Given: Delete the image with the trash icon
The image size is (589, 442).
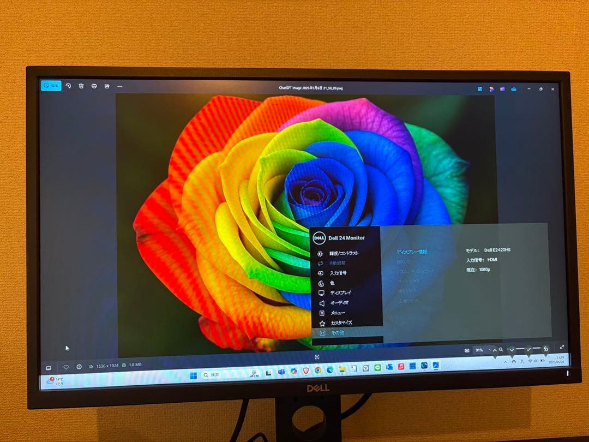Looking at the screenshot, I should coord(81,86).
